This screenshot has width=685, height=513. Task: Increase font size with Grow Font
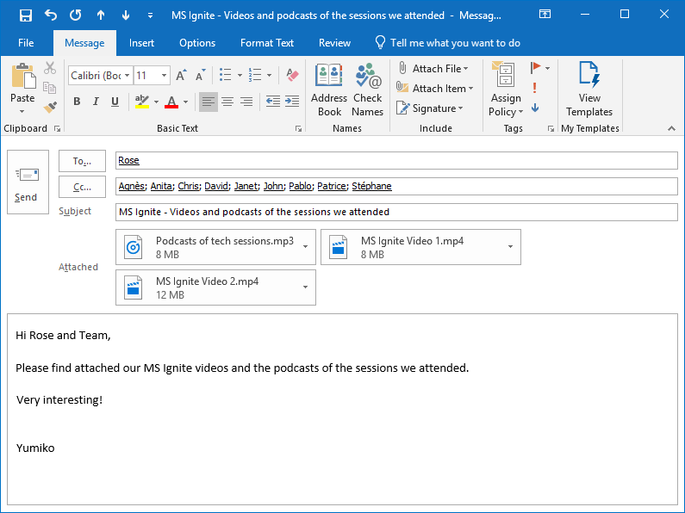pyautogui.click(x=181, y=75)
